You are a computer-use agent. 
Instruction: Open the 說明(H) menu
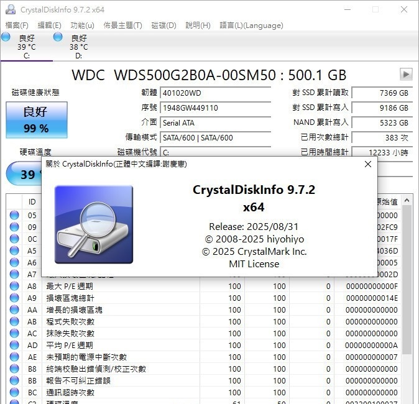click(198, 25)
